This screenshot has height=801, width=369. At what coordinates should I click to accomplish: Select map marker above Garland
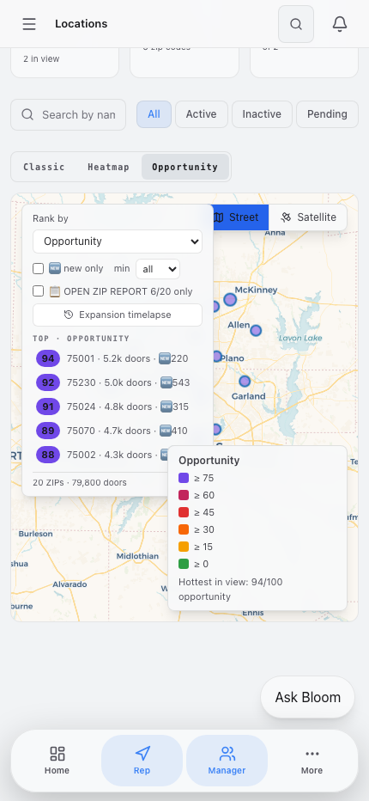[245, 381]
